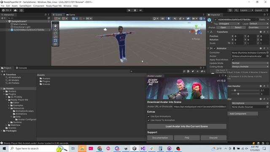Screen dimensions: 270x152
Task: Toggle scene lighting lightbulb icon
Action: 169,19
